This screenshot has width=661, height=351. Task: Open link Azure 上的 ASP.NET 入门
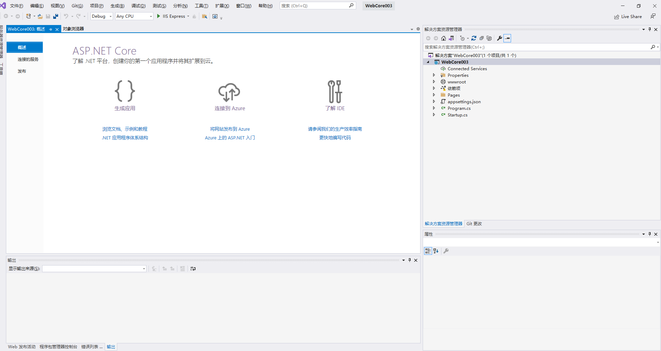click(x=230, y=138)
